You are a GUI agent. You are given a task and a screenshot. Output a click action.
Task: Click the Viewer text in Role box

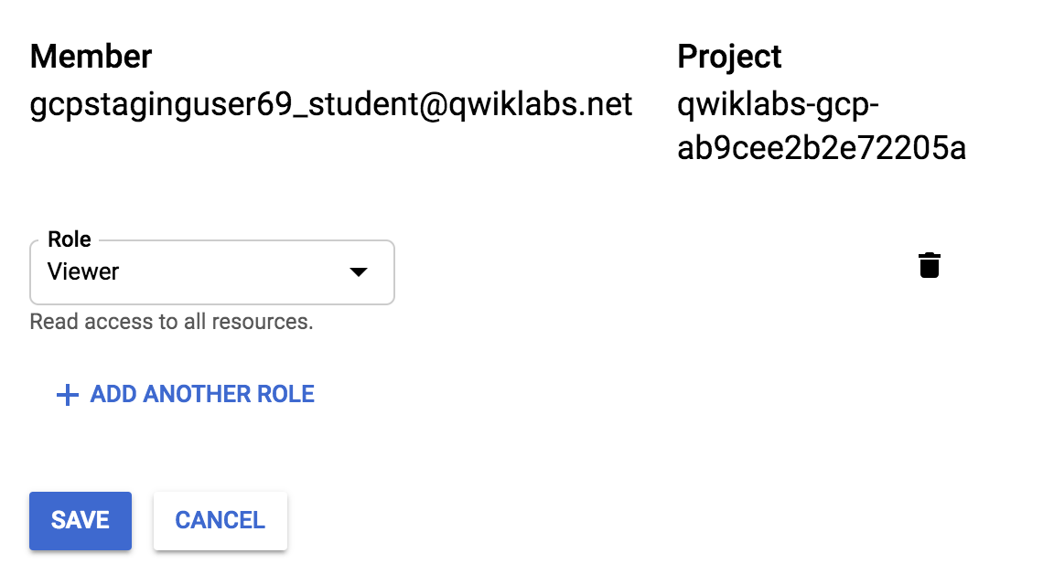(82, 271)
